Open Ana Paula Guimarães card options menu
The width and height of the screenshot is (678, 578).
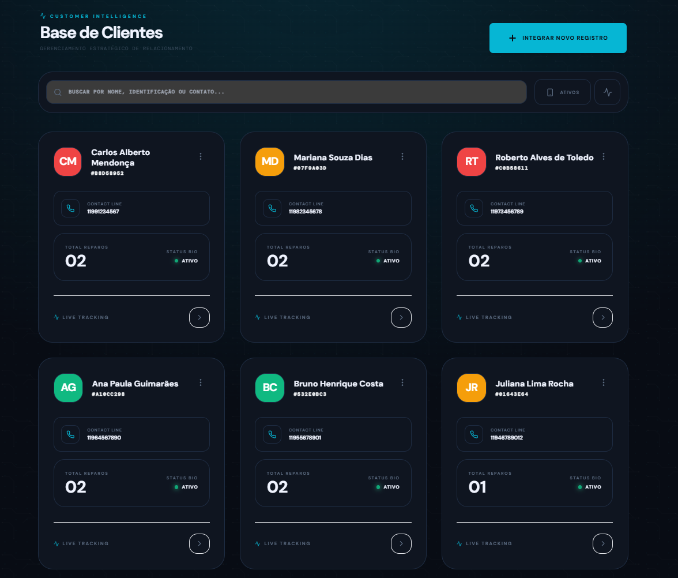201,382
